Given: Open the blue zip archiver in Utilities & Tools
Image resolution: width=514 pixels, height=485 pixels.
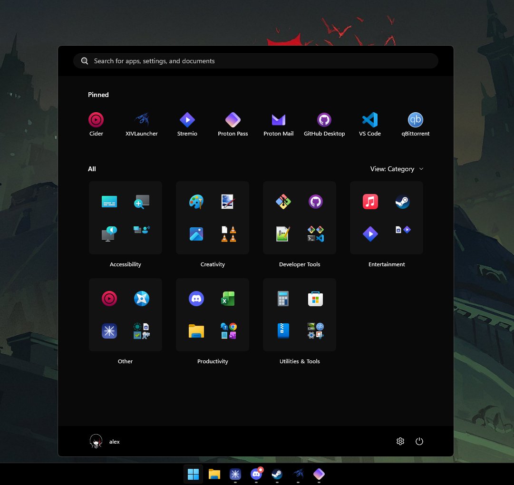Looking at the screenshot, I should [283, 330].
